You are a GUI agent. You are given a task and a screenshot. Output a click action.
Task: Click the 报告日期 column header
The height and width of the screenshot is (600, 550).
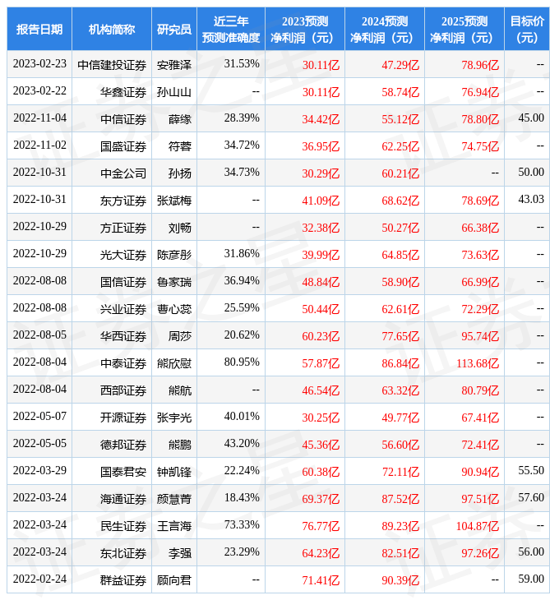tap(39, 29)
